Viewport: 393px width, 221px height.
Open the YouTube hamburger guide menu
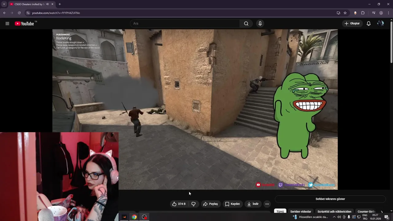pyautogui.click(x=7, y=24)
